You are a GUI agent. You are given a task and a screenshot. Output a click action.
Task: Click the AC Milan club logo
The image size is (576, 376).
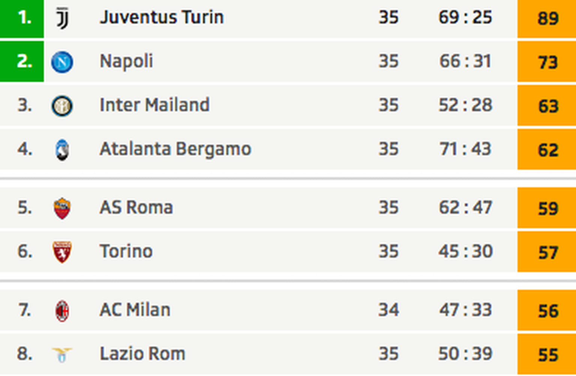[62, 311]
